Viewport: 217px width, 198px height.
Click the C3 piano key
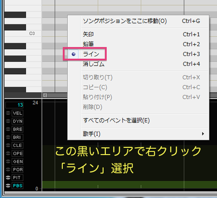[x=23, y=33]
